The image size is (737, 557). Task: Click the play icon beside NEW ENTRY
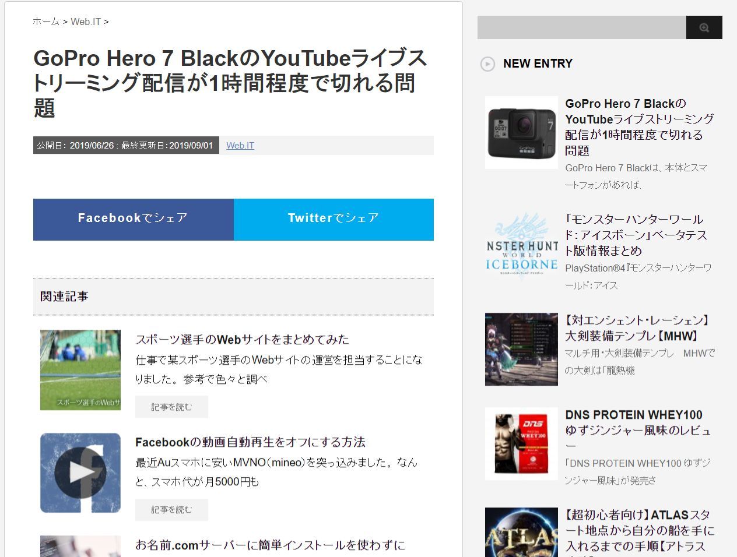[x=487, y=64]
